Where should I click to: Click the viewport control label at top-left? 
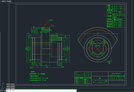point(6,1)
